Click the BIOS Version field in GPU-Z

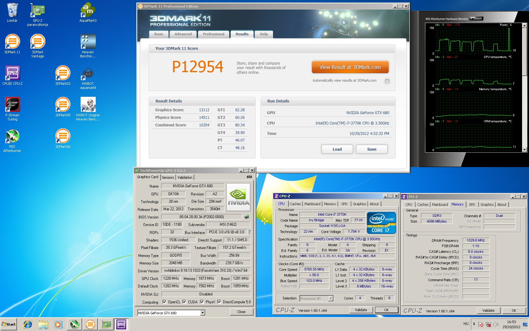point(202,217)
